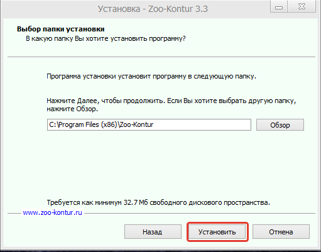
Task: Open folder browser with Обзор button
Action: (x=280, y=125)
